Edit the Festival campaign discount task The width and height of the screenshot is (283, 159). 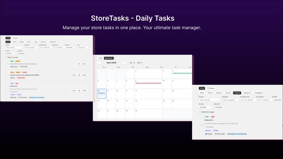click(x=79, y=64)
